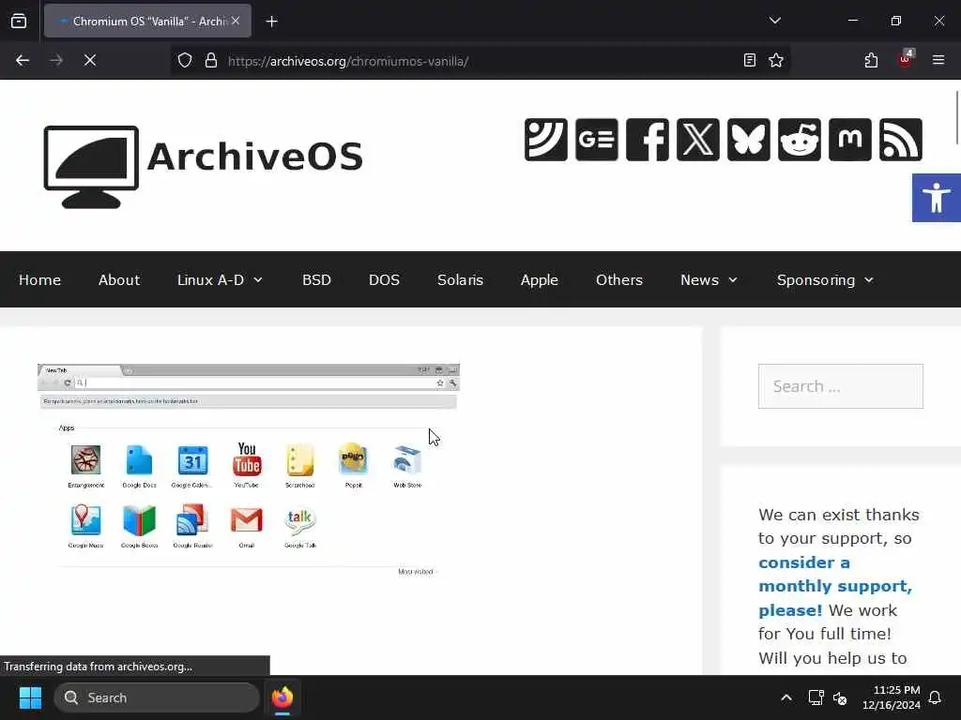The image size is (961, 720).
Task: Click the ArchiveOS site title text
Action: [255, 157]
